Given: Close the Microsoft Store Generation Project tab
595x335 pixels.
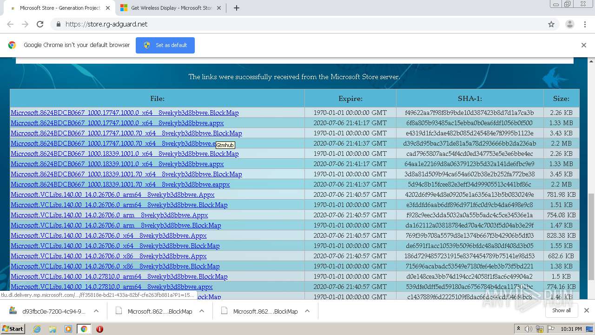Looking at the screenshot, I should [x=107, y=8].
